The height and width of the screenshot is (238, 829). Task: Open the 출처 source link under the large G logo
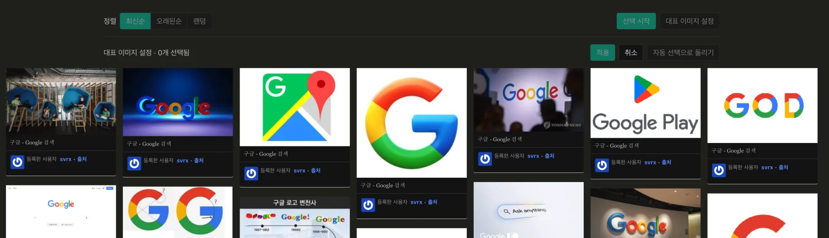coord(433,202)
